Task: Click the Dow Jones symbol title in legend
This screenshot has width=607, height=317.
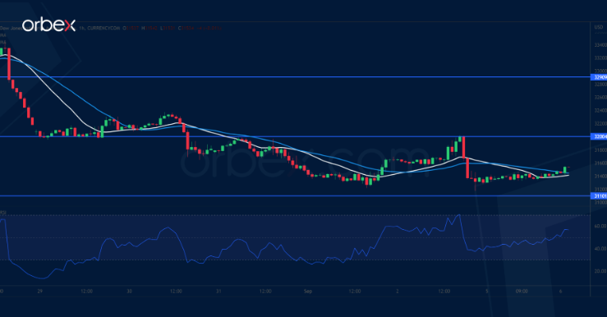Action: (x=10, y=28)
